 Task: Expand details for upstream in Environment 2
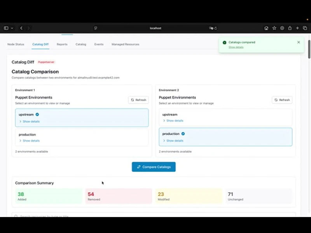pos(173,121)
